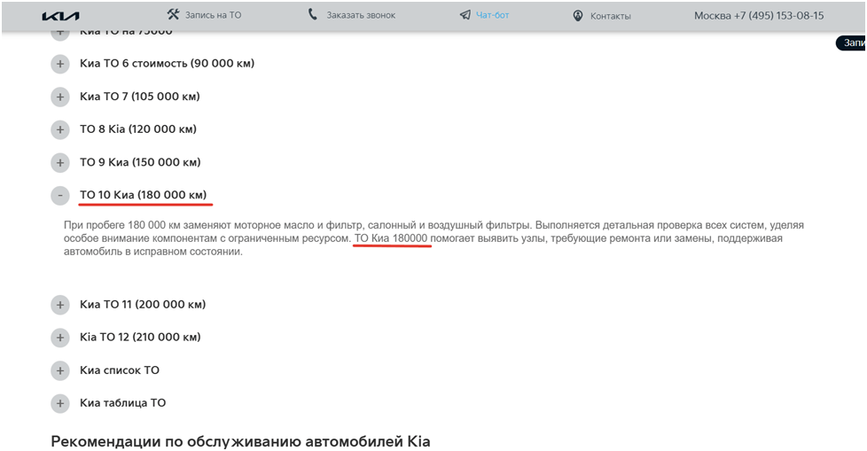Click title Kia ТО 12 (210 000 км)
867x451 pixels.
click(140, 337)
